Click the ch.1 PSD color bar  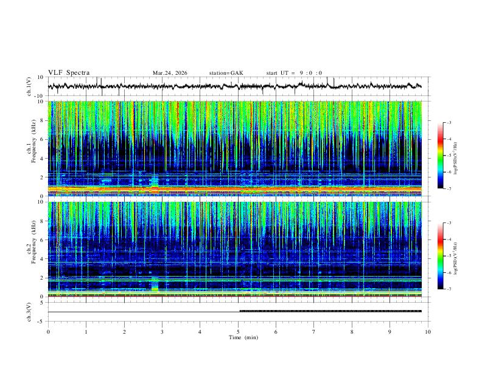(x=440, y=156)
